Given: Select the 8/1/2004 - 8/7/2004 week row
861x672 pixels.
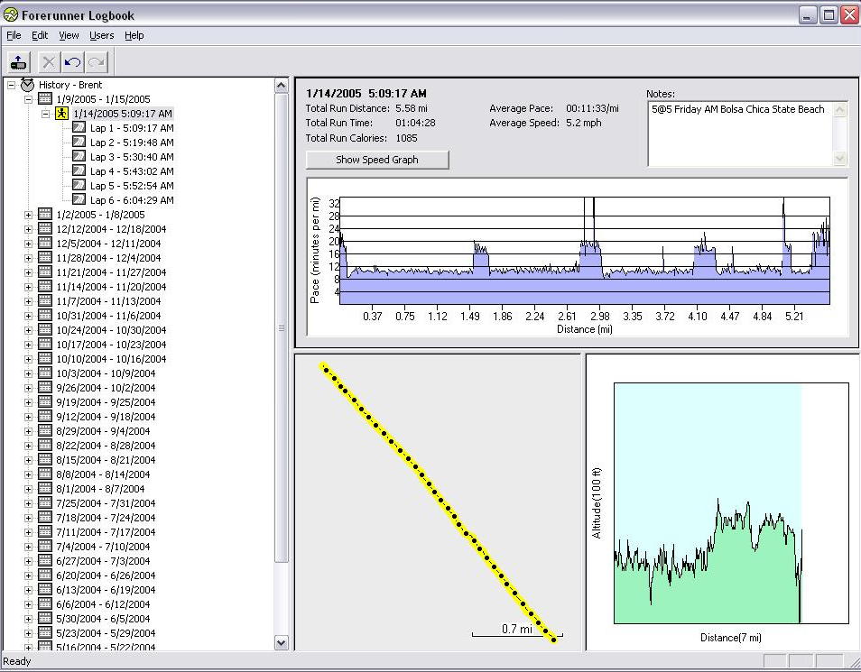Looking at the screenshot, I should tap(100, 489).
